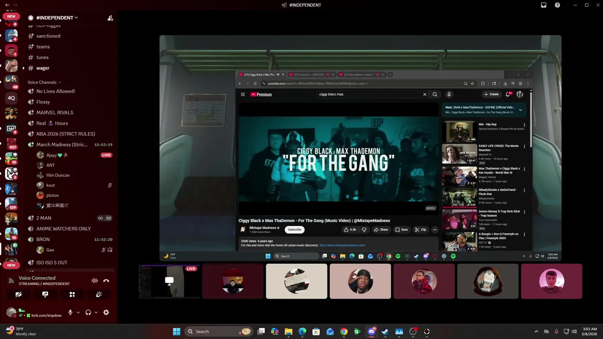Open microphone input options chevron

click(78, 312)
